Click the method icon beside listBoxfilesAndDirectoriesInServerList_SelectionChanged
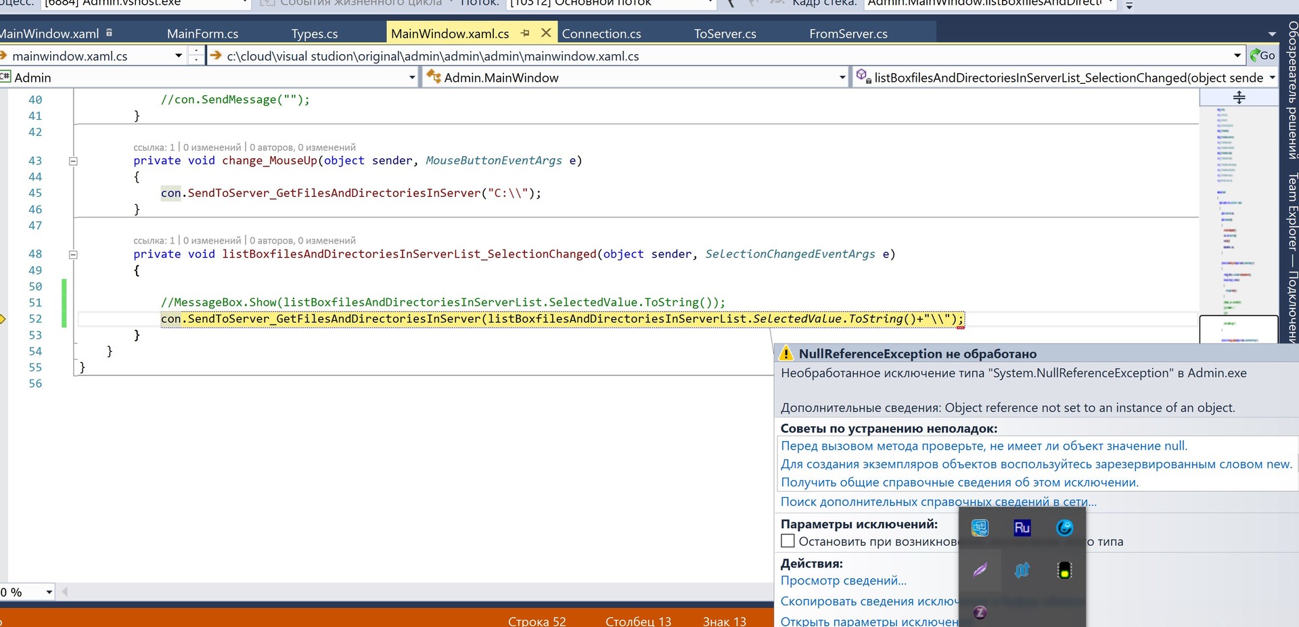The image size is (1299, 627). 863,76
